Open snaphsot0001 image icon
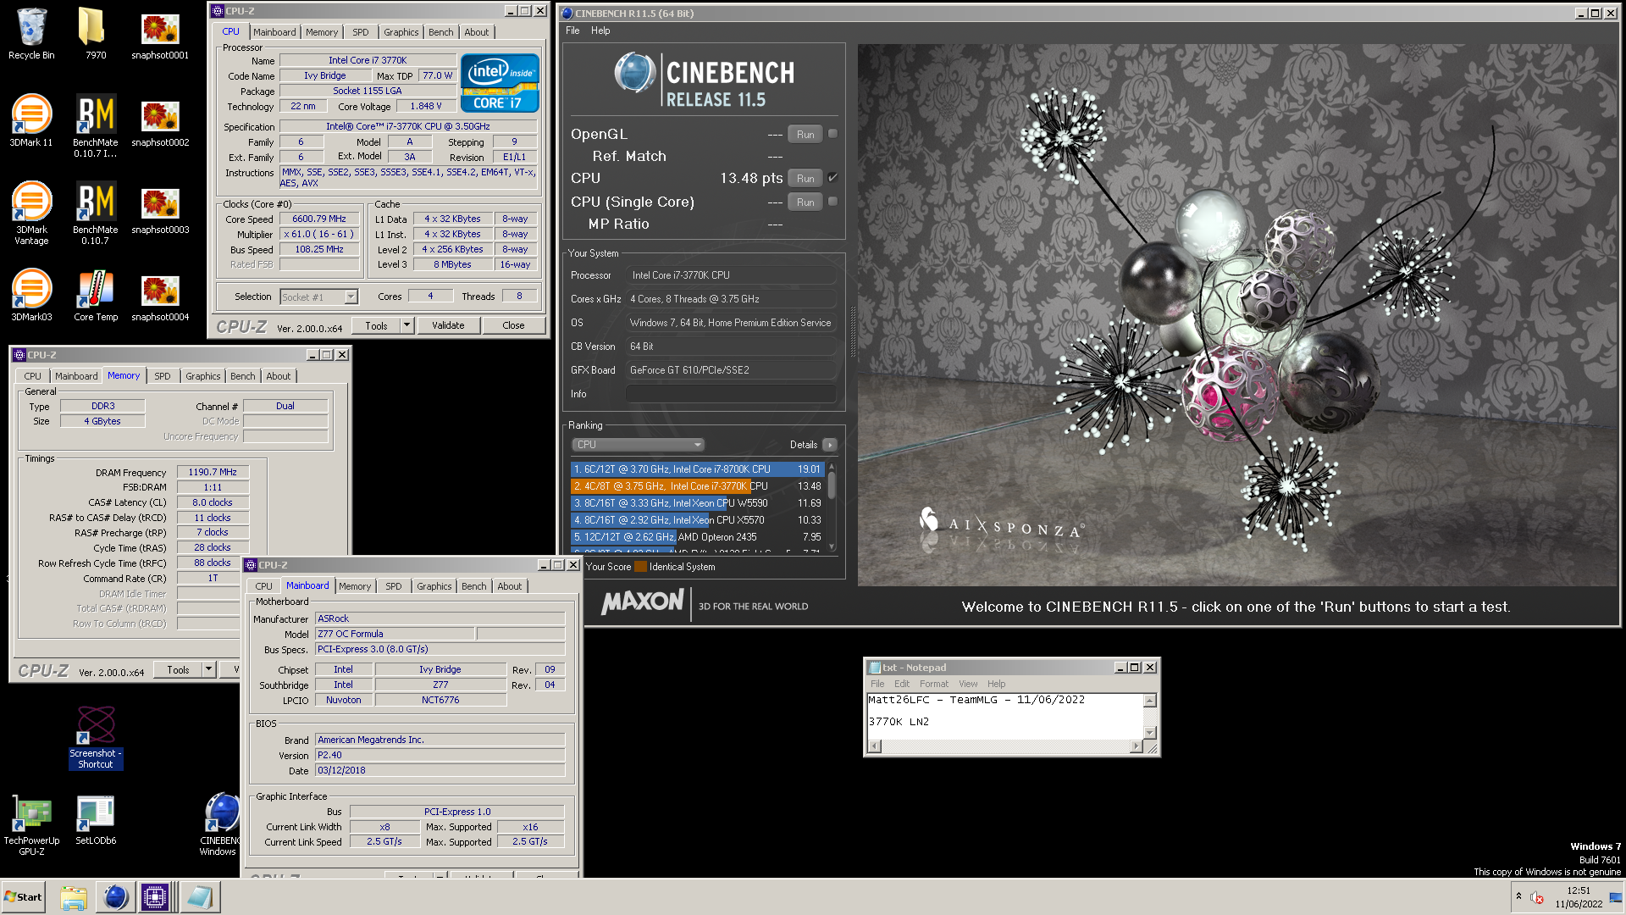The width and height of the screenshot is (1626, 915). point(160,34)
